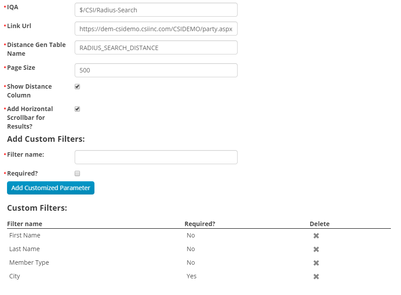Focus the empty Filter name text box

[x=156, y=157]
